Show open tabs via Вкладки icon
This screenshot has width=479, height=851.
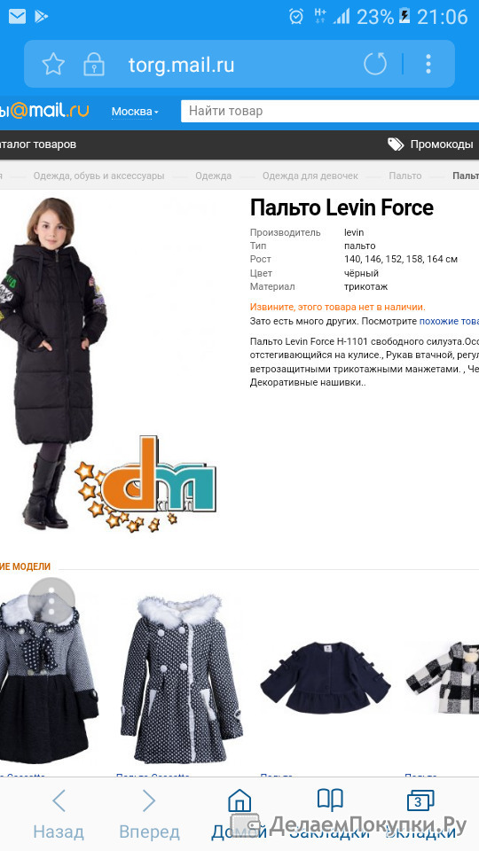[x=420, y=801]
